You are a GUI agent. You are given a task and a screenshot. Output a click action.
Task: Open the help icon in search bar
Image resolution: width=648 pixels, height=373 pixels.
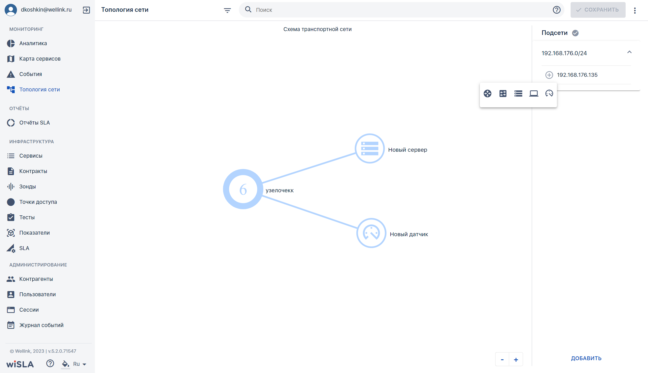[x=556, y=10]
